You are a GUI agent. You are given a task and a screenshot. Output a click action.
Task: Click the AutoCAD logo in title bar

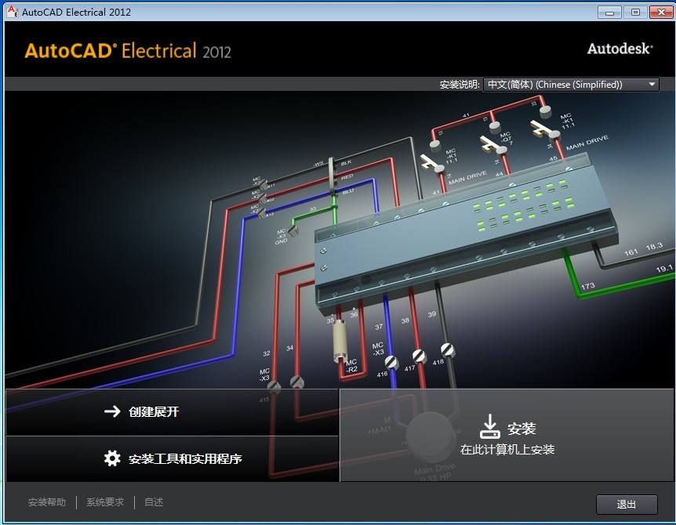(13, 12)
